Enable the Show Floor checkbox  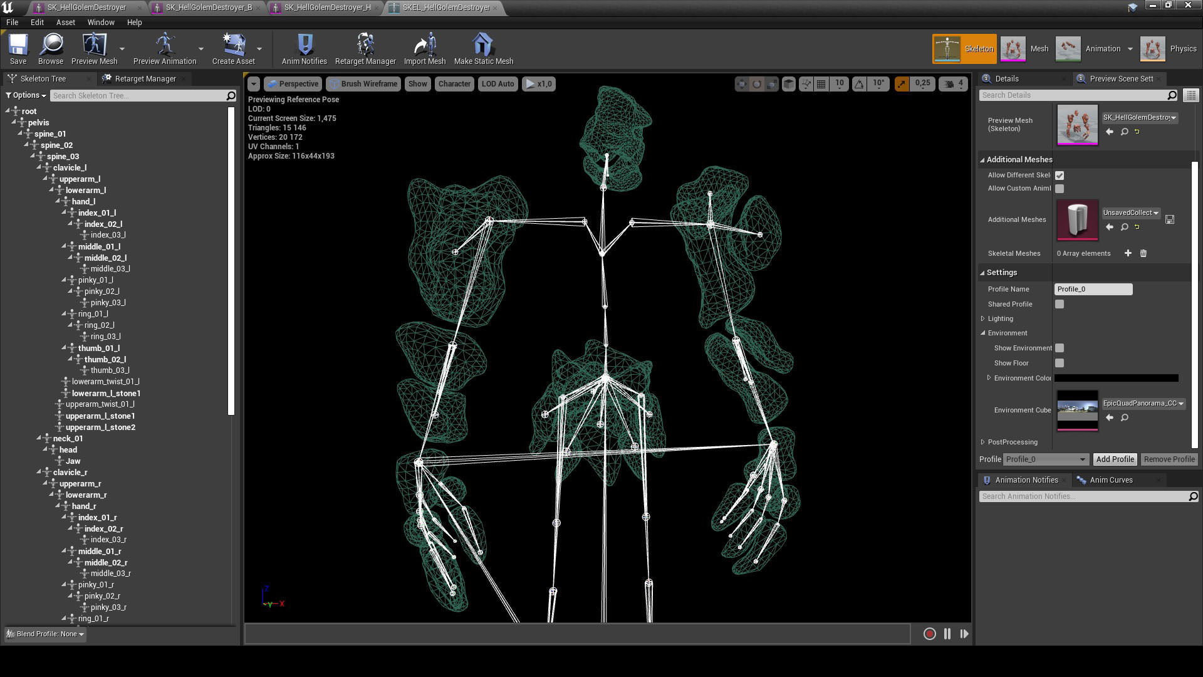click(x=1060, y=363)
